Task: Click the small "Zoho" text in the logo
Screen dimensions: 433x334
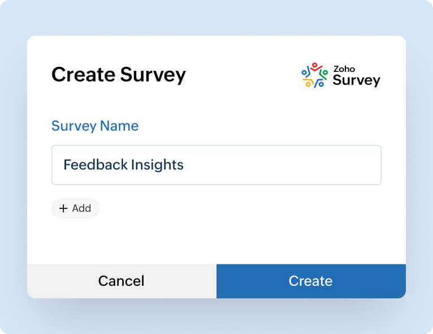Action: pyautogui.click(x=344, y=68)
